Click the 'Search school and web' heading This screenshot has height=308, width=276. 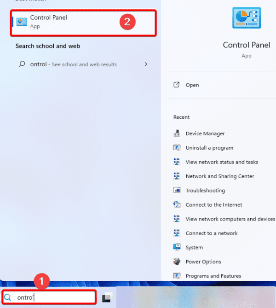click(x=48, y=46)
